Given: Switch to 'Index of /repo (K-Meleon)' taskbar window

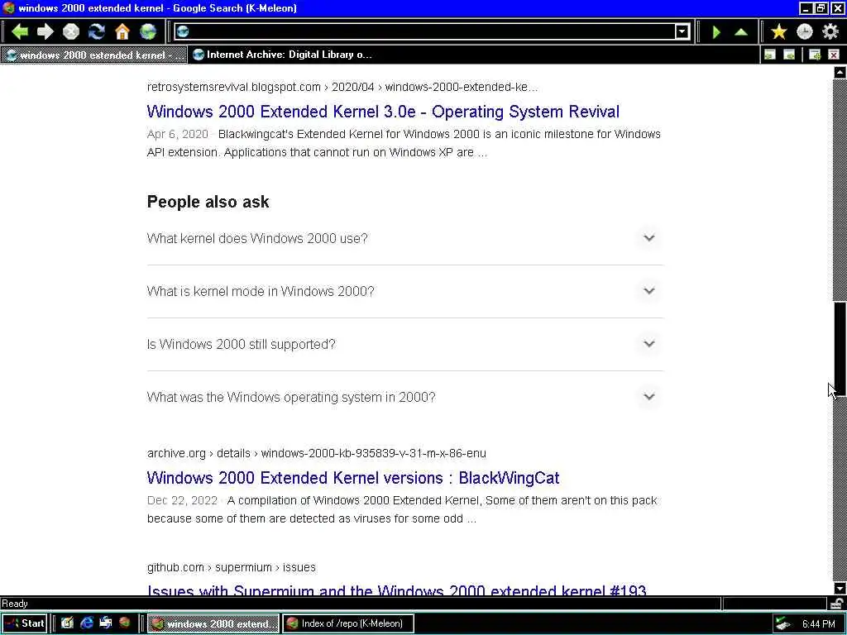Looking at the screenshot, I should 348,623.
